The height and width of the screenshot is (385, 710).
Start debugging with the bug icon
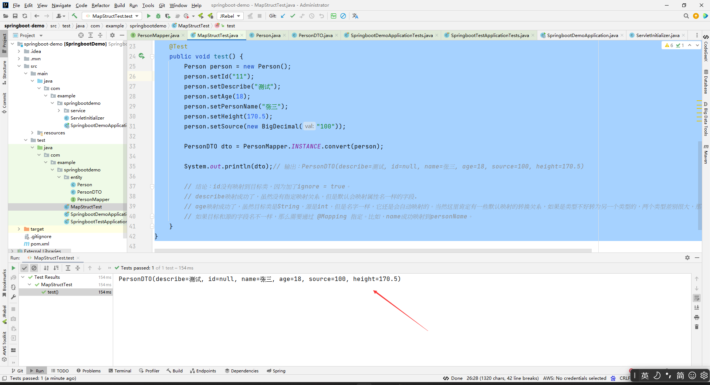coord(158,16)
